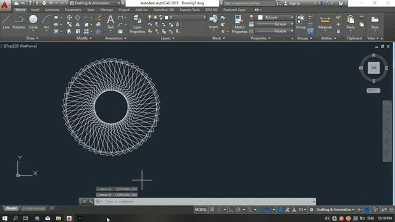This screenshot has width=395, height=222.
Task: Click the Group tool
Action: click(301, 22)
